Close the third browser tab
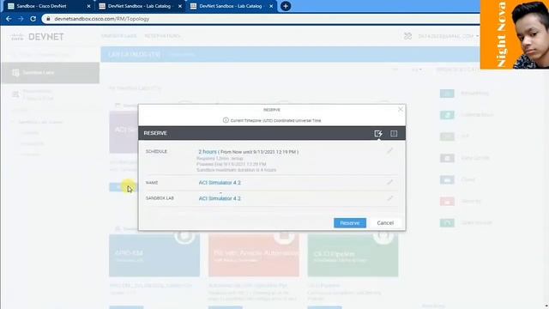 click(271, 6)
